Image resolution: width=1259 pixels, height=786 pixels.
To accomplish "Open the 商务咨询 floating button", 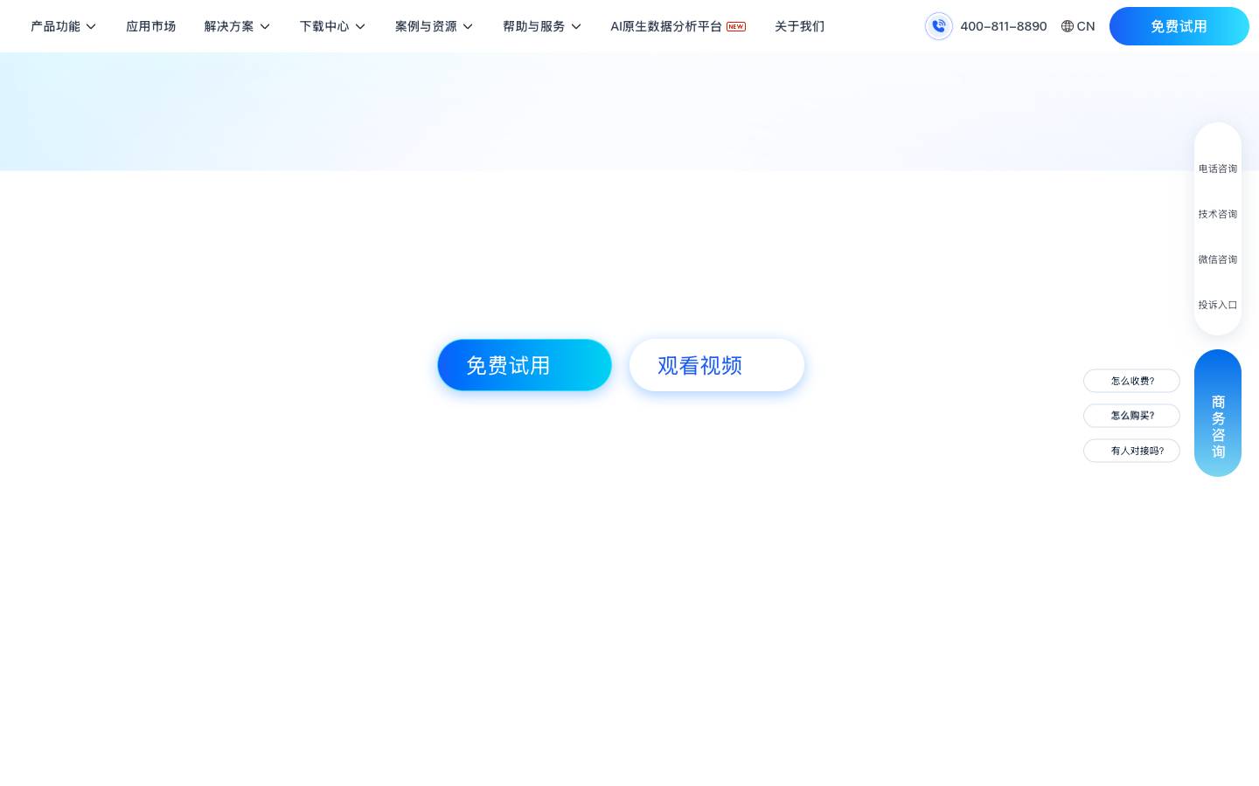I will click(x=1218, y=413).
